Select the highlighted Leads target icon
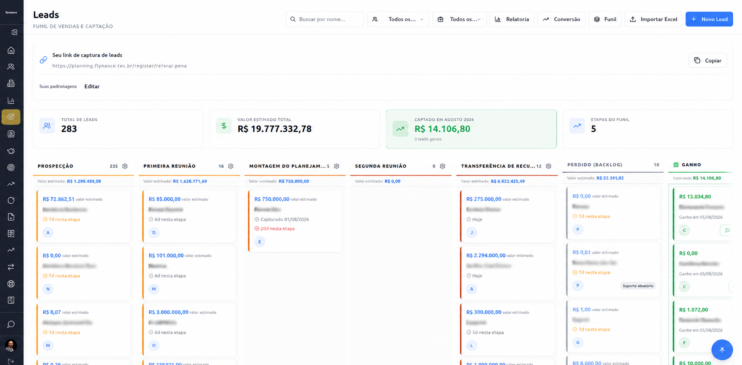Viewport: 742px width, 365px height. pos(11,117)
